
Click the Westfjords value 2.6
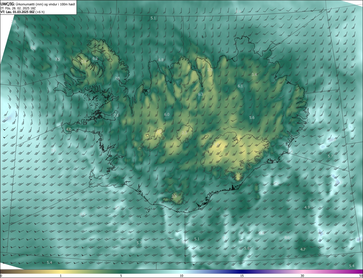pos(84,62)
